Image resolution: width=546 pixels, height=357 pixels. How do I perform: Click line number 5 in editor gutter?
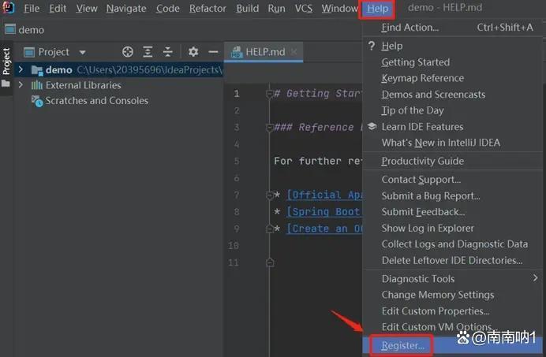(237, 161)
